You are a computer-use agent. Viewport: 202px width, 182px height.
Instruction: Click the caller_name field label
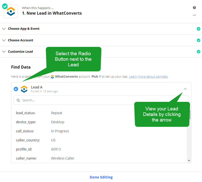click(26, 158)
